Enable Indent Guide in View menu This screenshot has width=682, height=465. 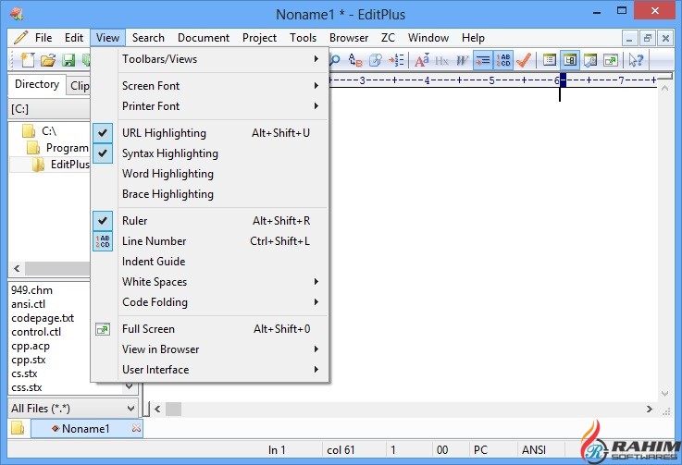click(210, 262)
